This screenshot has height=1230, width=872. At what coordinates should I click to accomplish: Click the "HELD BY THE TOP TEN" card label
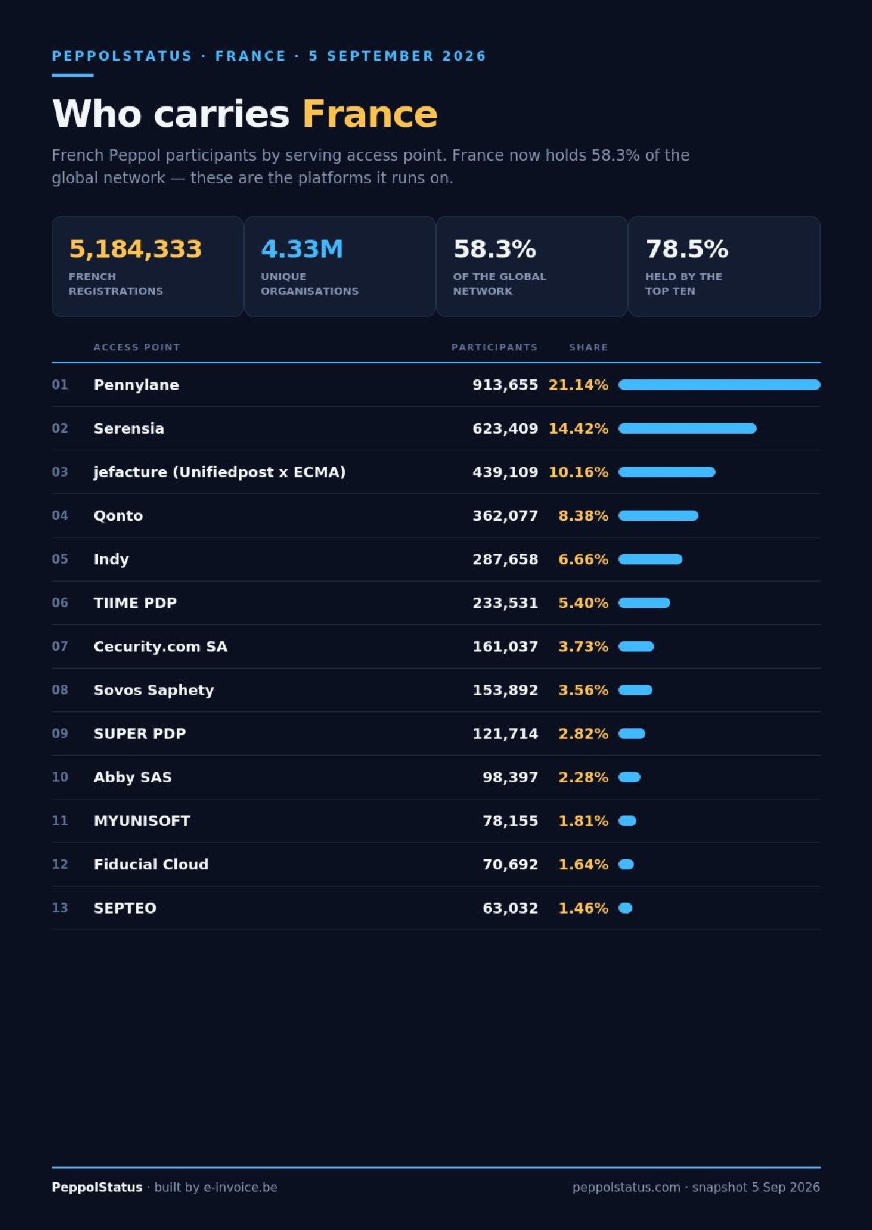[x=684, y=284]
